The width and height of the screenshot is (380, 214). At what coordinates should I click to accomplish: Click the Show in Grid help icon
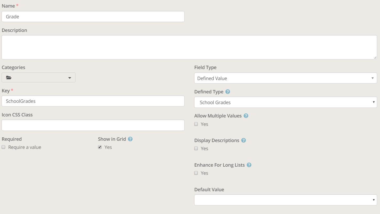click(130, 139)
